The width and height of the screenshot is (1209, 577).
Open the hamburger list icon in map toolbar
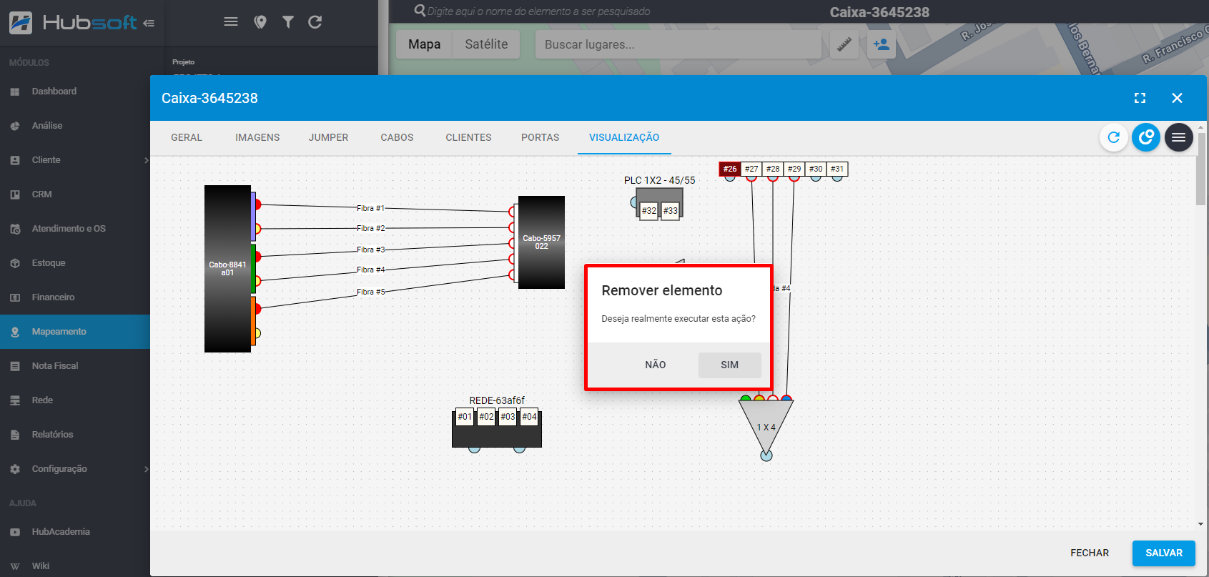coord(231,21)
